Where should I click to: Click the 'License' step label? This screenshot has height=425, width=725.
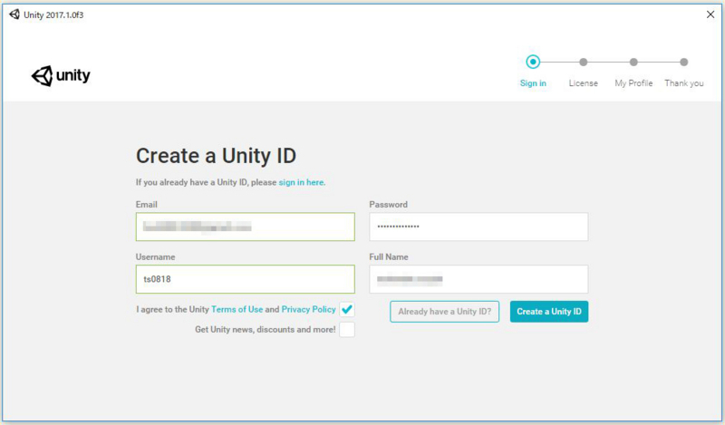pos(583,83)
